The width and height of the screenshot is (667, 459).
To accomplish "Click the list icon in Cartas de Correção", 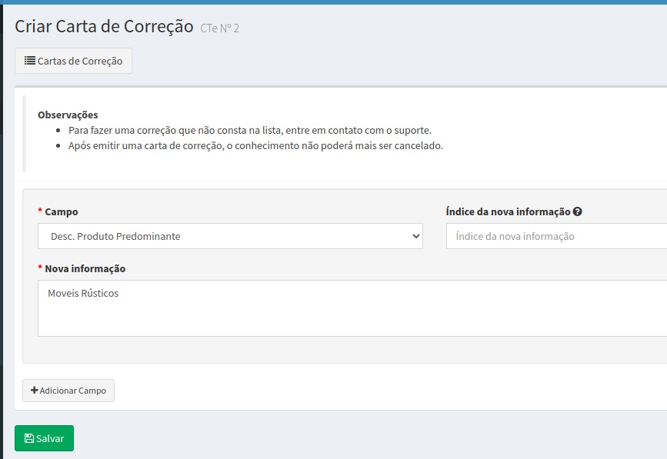I will 29,61.
